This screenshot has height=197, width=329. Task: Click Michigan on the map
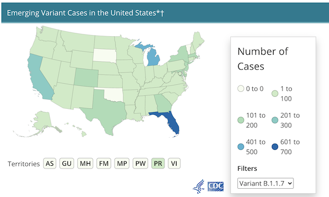click(x=153, y=57)
